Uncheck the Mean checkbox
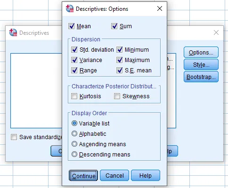This screenshot has height=188, width=228. pos(72,26)
